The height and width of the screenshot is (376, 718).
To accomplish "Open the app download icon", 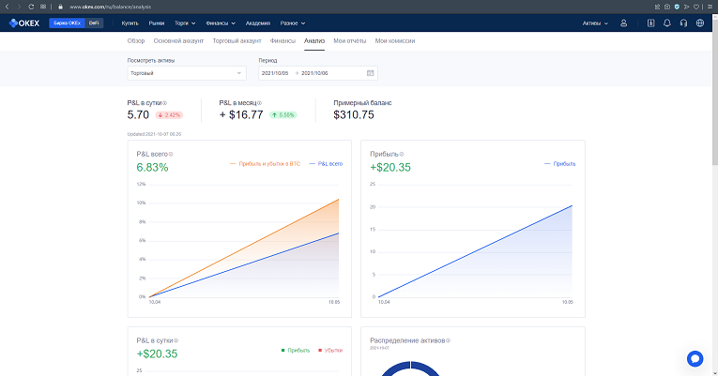I will tap(650, 23).
